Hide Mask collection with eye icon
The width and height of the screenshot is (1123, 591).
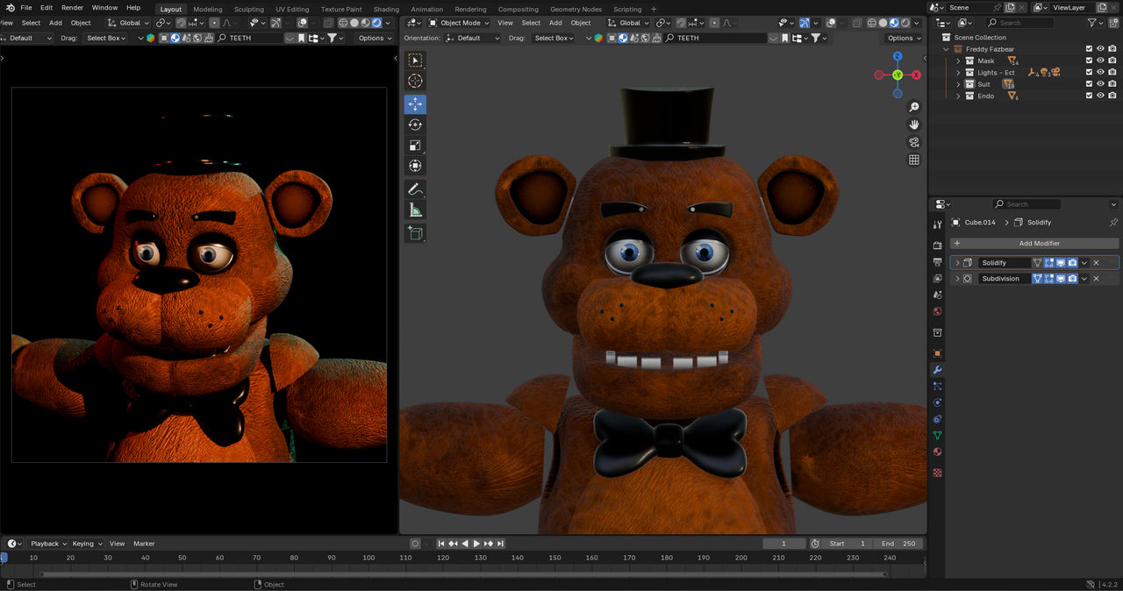[x=1100, y=61]
